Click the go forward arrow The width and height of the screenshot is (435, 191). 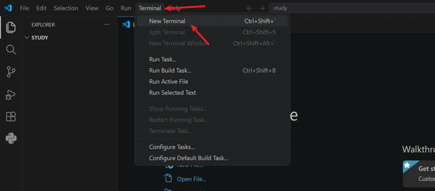coord(262,8)
